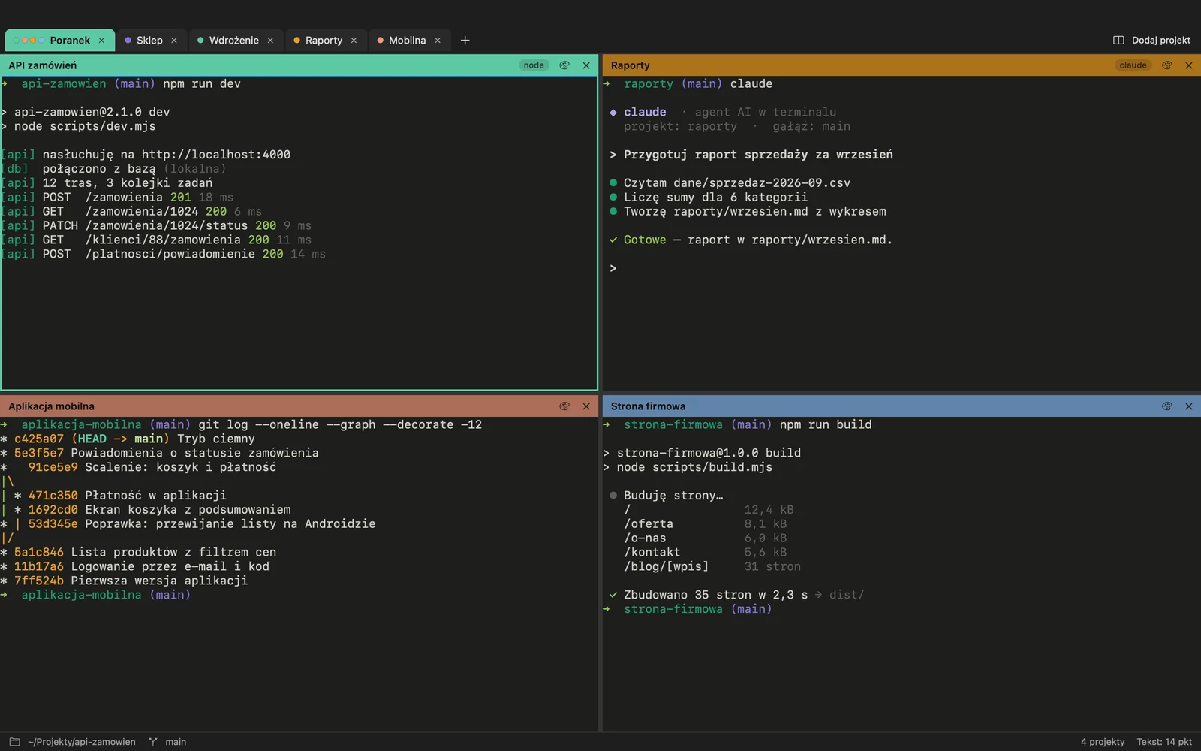Close the Raporty tab

click(354, 41)
